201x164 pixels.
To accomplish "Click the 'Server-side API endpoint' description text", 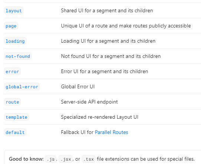I will click(x=89, y=102).
